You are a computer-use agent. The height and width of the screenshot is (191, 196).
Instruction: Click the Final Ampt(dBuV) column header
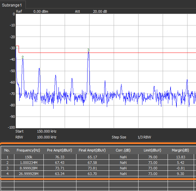click(92, 150)
